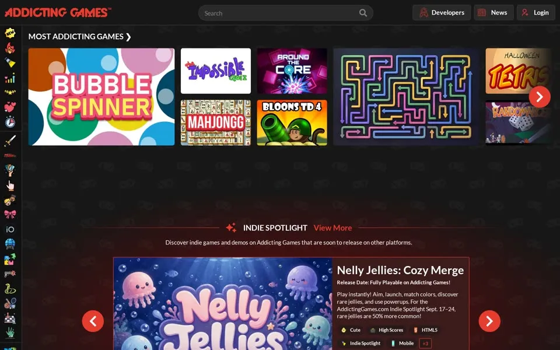
Task: Click the small red logo sidebar icon
Action: (10, 155)
